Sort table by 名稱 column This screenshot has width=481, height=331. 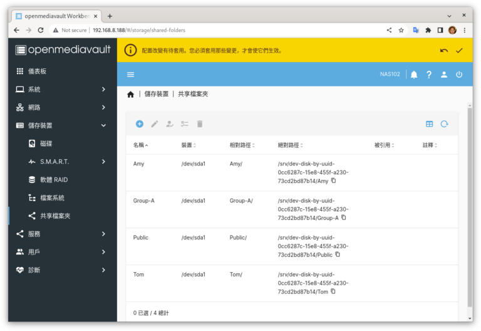[x=140, y=145]
